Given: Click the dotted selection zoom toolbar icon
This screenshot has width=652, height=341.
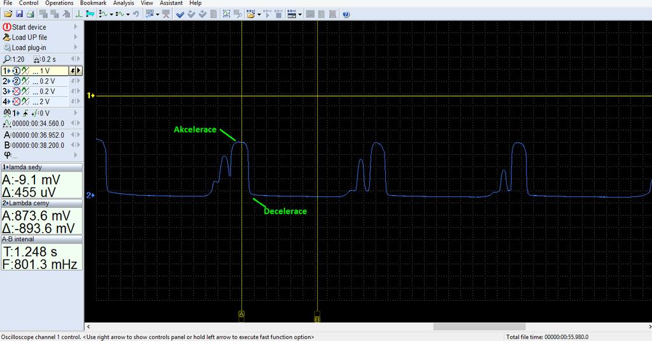Looking at the screenshot, I should (226, 14).
